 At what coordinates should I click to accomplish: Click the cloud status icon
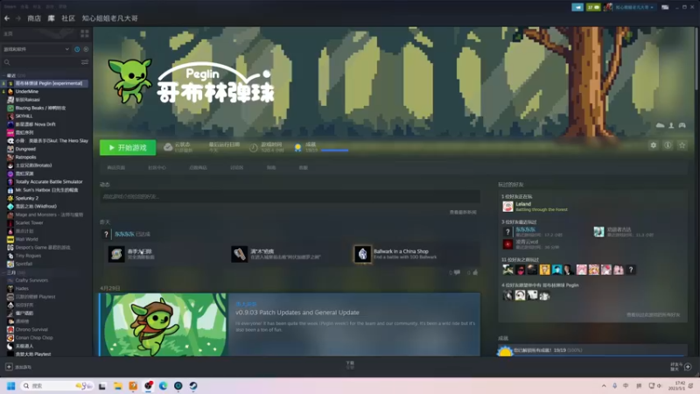pyautogui.click(x=168, y=147)
